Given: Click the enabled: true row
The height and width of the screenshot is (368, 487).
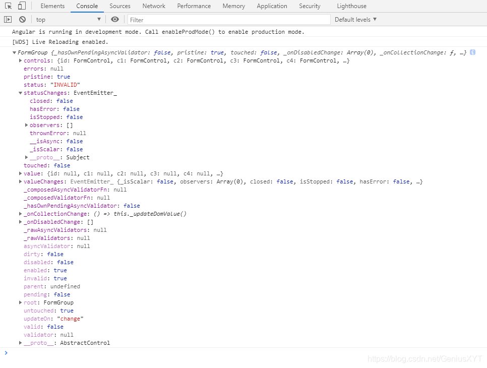Looking at the screenshot, I should tap(45, 271).
